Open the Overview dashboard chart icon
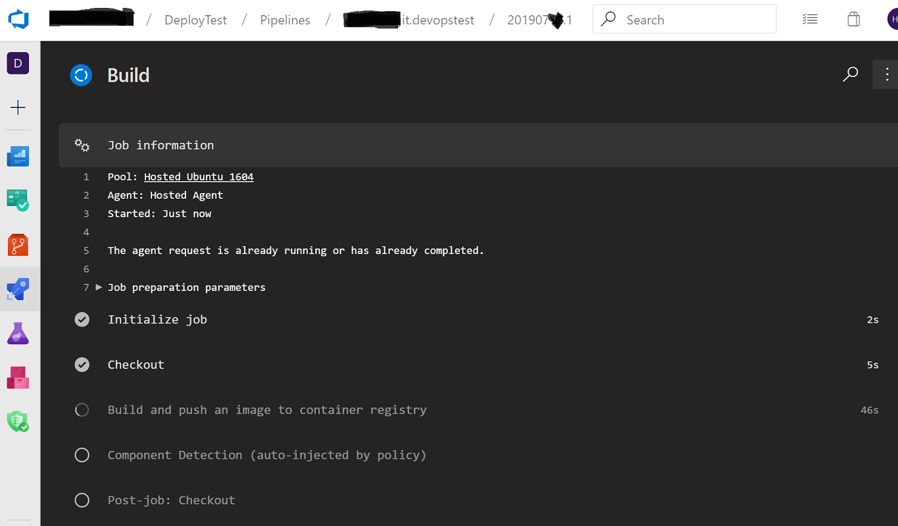The width and height of the screenshot is (898, 526). [18, 156]
